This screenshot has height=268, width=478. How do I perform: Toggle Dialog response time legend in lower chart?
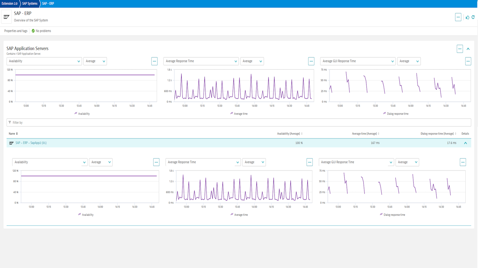click(393, 214)
